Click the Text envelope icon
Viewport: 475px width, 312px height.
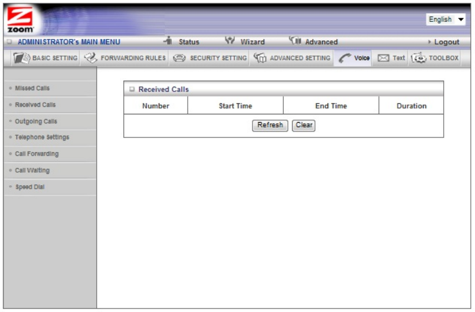[383, 58]
